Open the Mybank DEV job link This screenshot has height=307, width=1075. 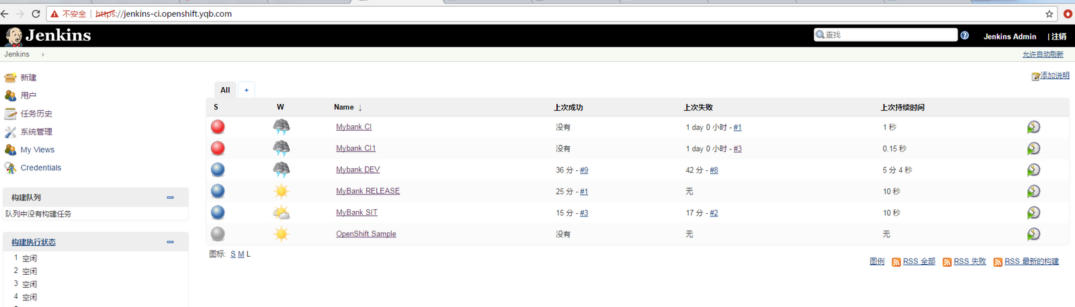click(357, 170)
